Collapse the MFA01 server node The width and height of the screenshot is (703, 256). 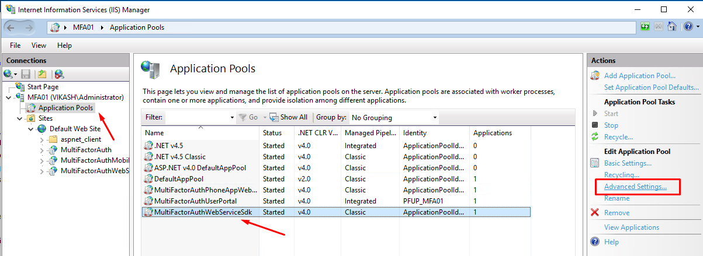coord(8,97)
